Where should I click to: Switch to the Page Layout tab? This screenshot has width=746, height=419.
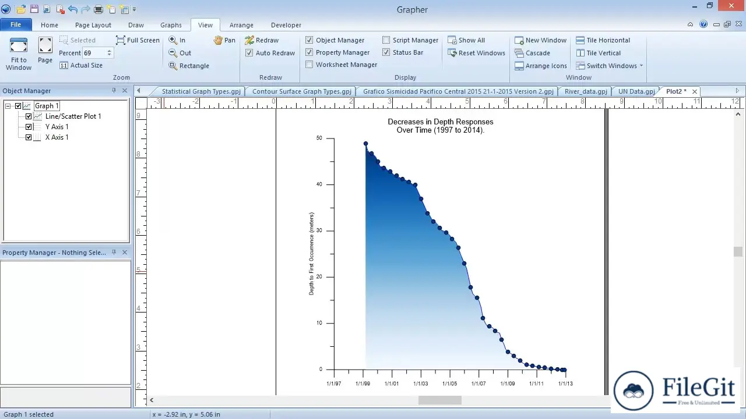point(93,25)
